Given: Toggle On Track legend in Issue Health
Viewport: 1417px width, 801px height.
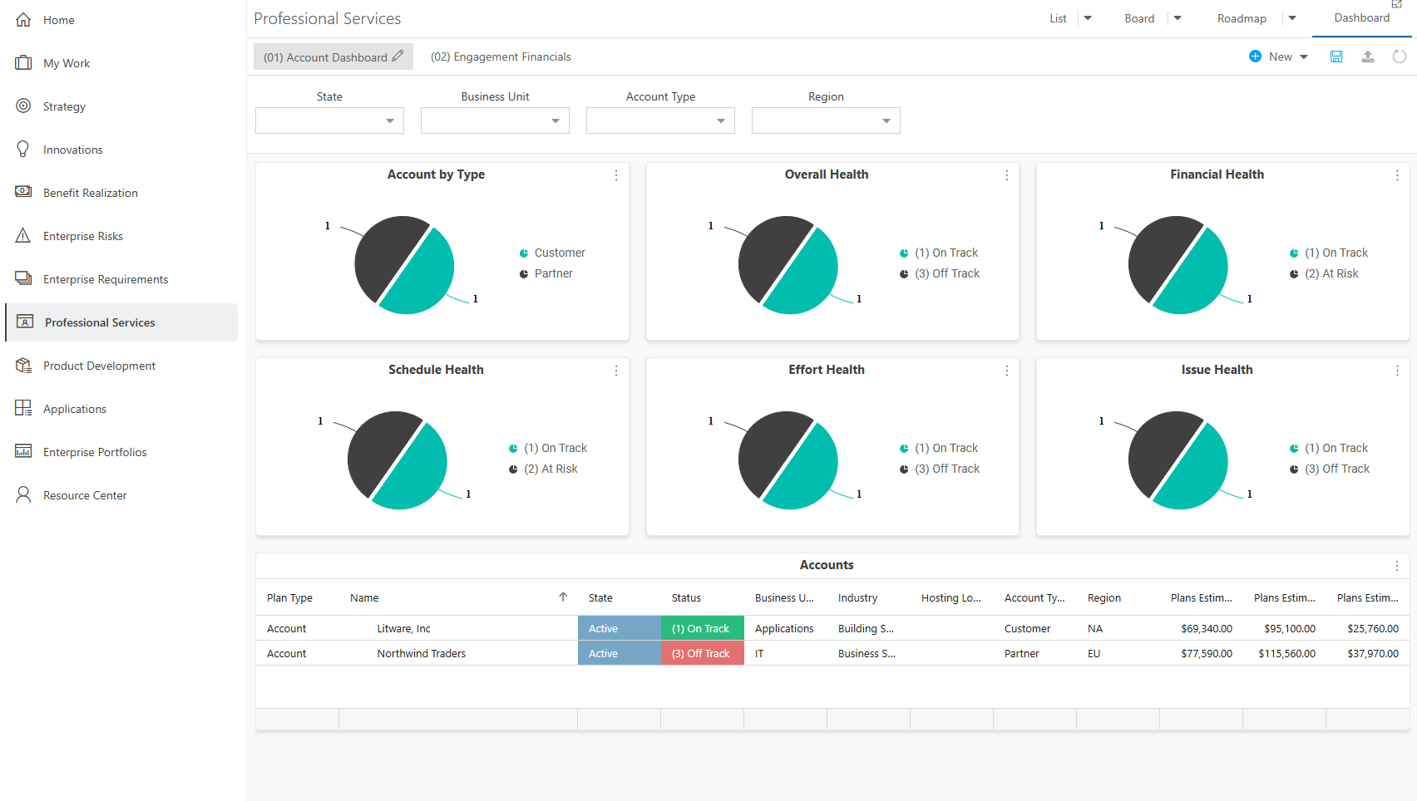Looking at the screenshot, I should (1329, 448).
